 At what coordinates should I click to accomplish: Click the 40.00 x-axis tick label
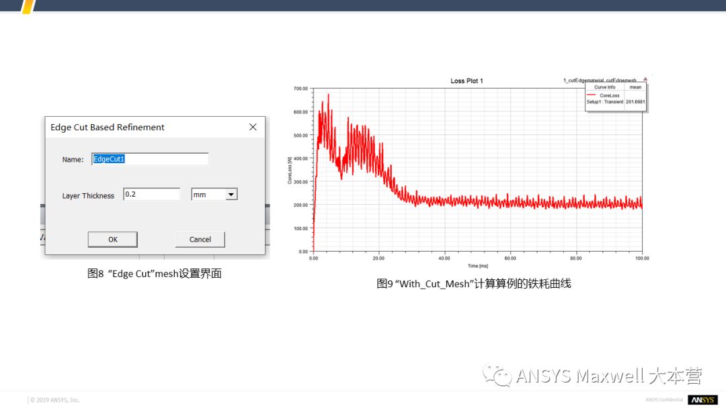coord(444,258)
